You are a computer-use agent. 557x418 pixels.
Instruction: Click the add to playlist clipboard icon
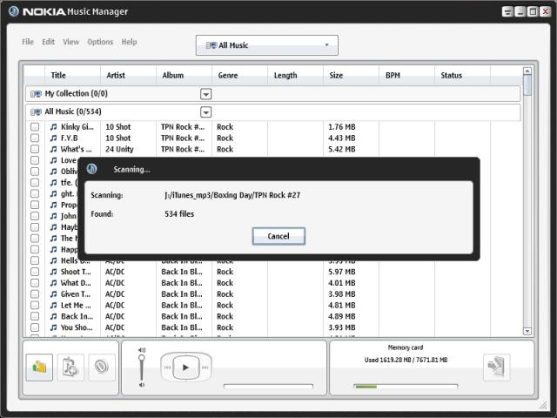pyautogui.click(x=70, y=367)
